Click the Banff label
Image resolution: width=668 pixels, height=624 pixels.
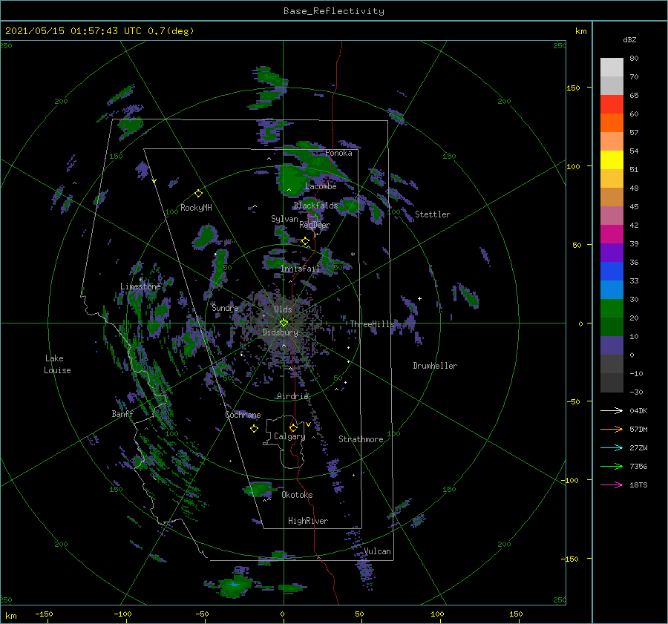[x=122, y=413]
